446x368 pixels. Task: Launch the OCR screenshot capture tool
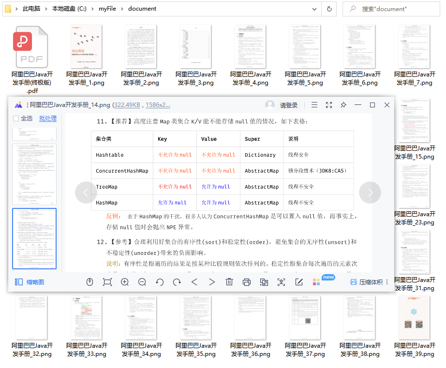coord(281,282)
